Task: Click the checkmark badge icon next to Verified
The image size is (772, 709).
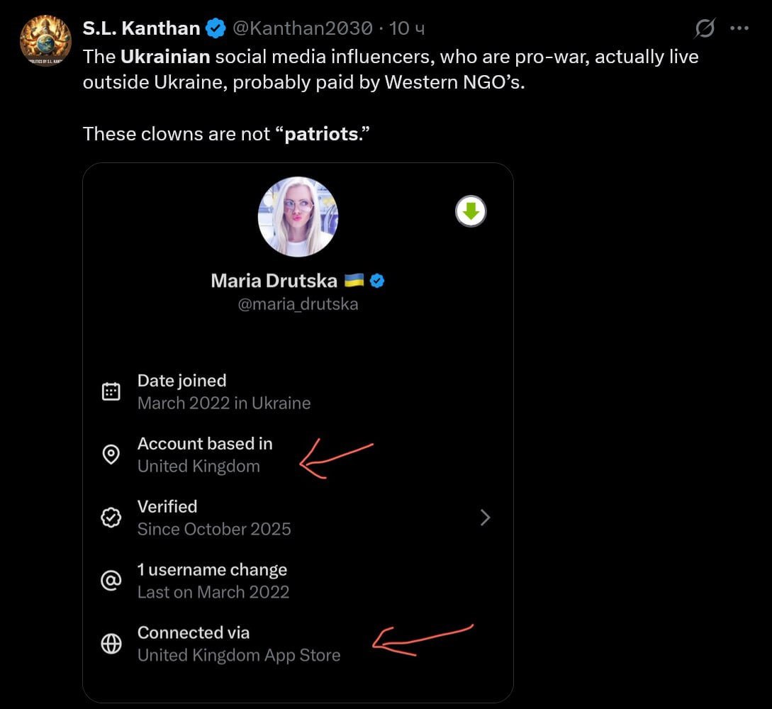Action: [111, 518]
